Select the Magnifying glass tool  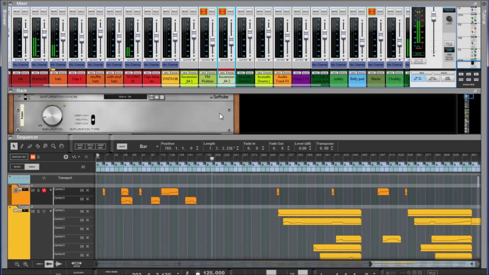pos(53,146)
